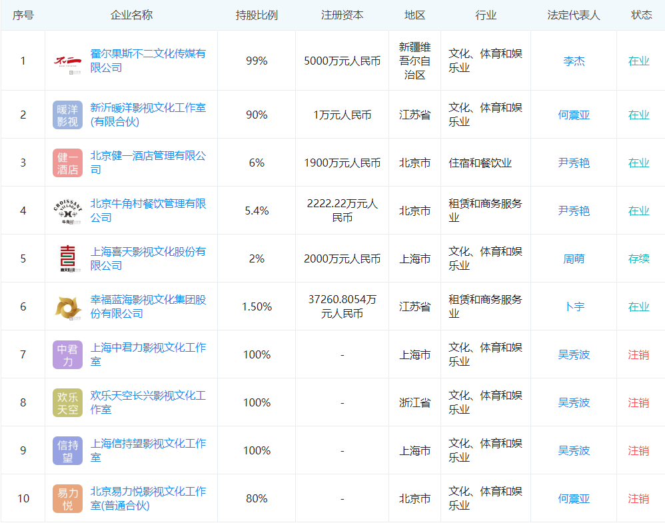This screenshot has height=523, width=665.
Task: Click the Croissant Village 牛角村 logo
Action: (x=67, y=211)
